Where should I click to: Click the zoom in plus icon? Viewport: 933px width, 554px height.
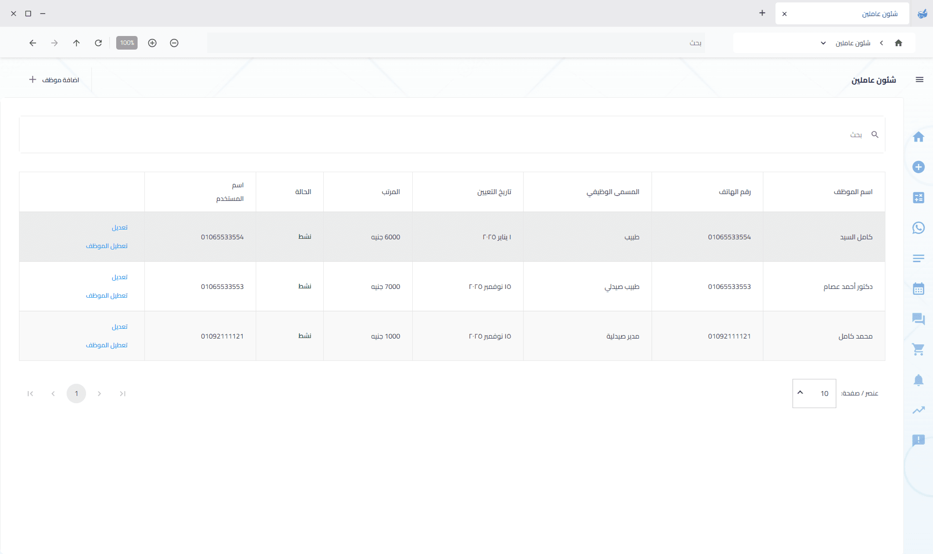point(152,43)
